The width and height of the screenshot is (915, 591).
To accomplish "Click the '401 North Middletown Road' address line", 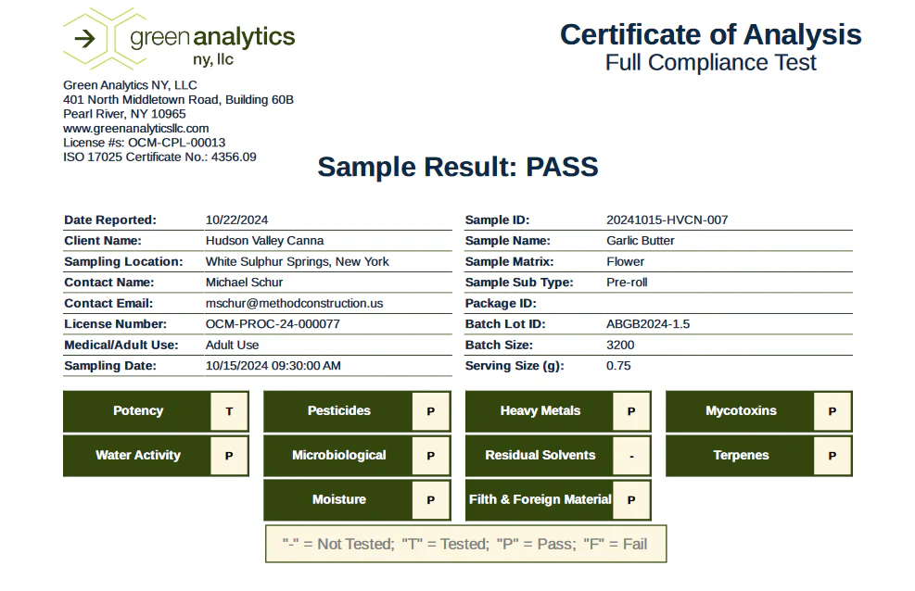I will [178, 100].
